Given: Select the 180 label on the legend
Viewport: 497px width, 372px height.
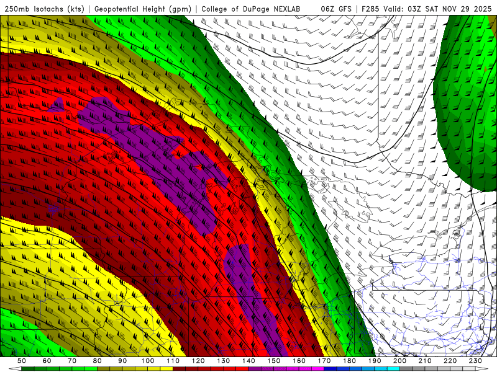Looking at the screenshot, I should pos(349,361).
